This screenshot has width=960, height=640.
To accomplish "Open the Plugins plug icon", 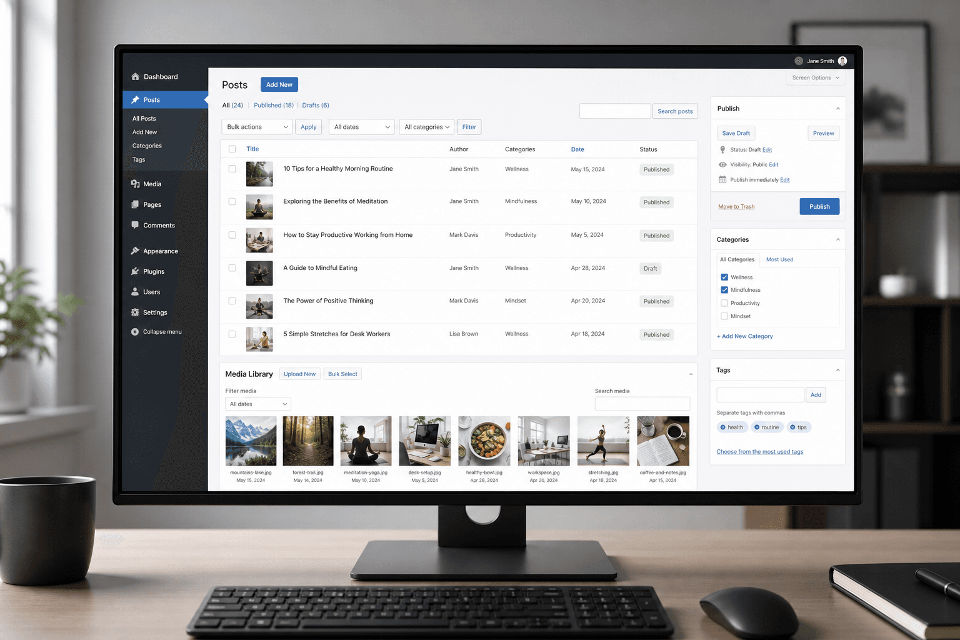I will pyautogui.click(x=135, y=271).
